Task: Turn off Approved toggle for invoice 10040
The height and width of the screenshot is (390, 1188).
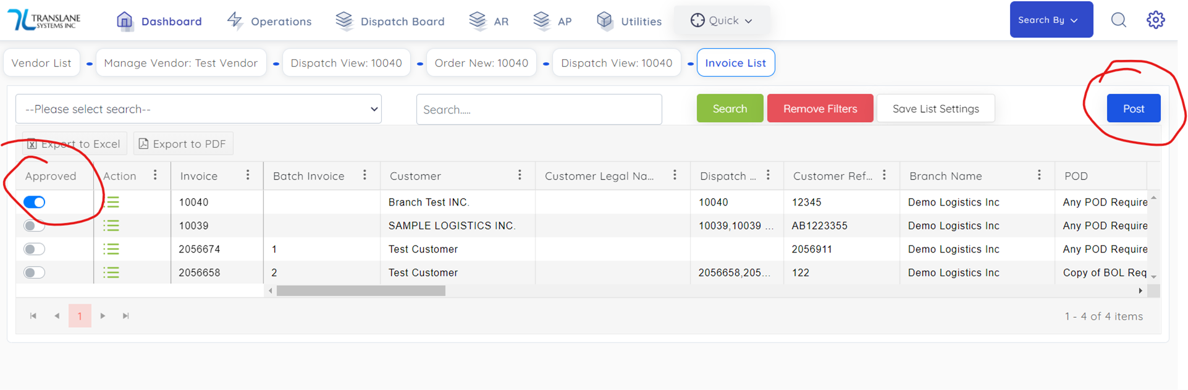Action: tap(35, 202)
